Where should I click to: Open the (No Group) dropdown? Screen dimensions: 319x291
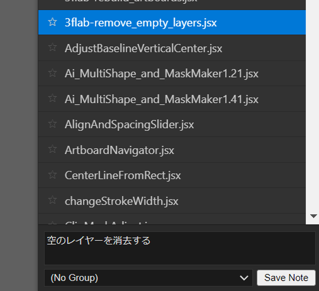point(148,278)
